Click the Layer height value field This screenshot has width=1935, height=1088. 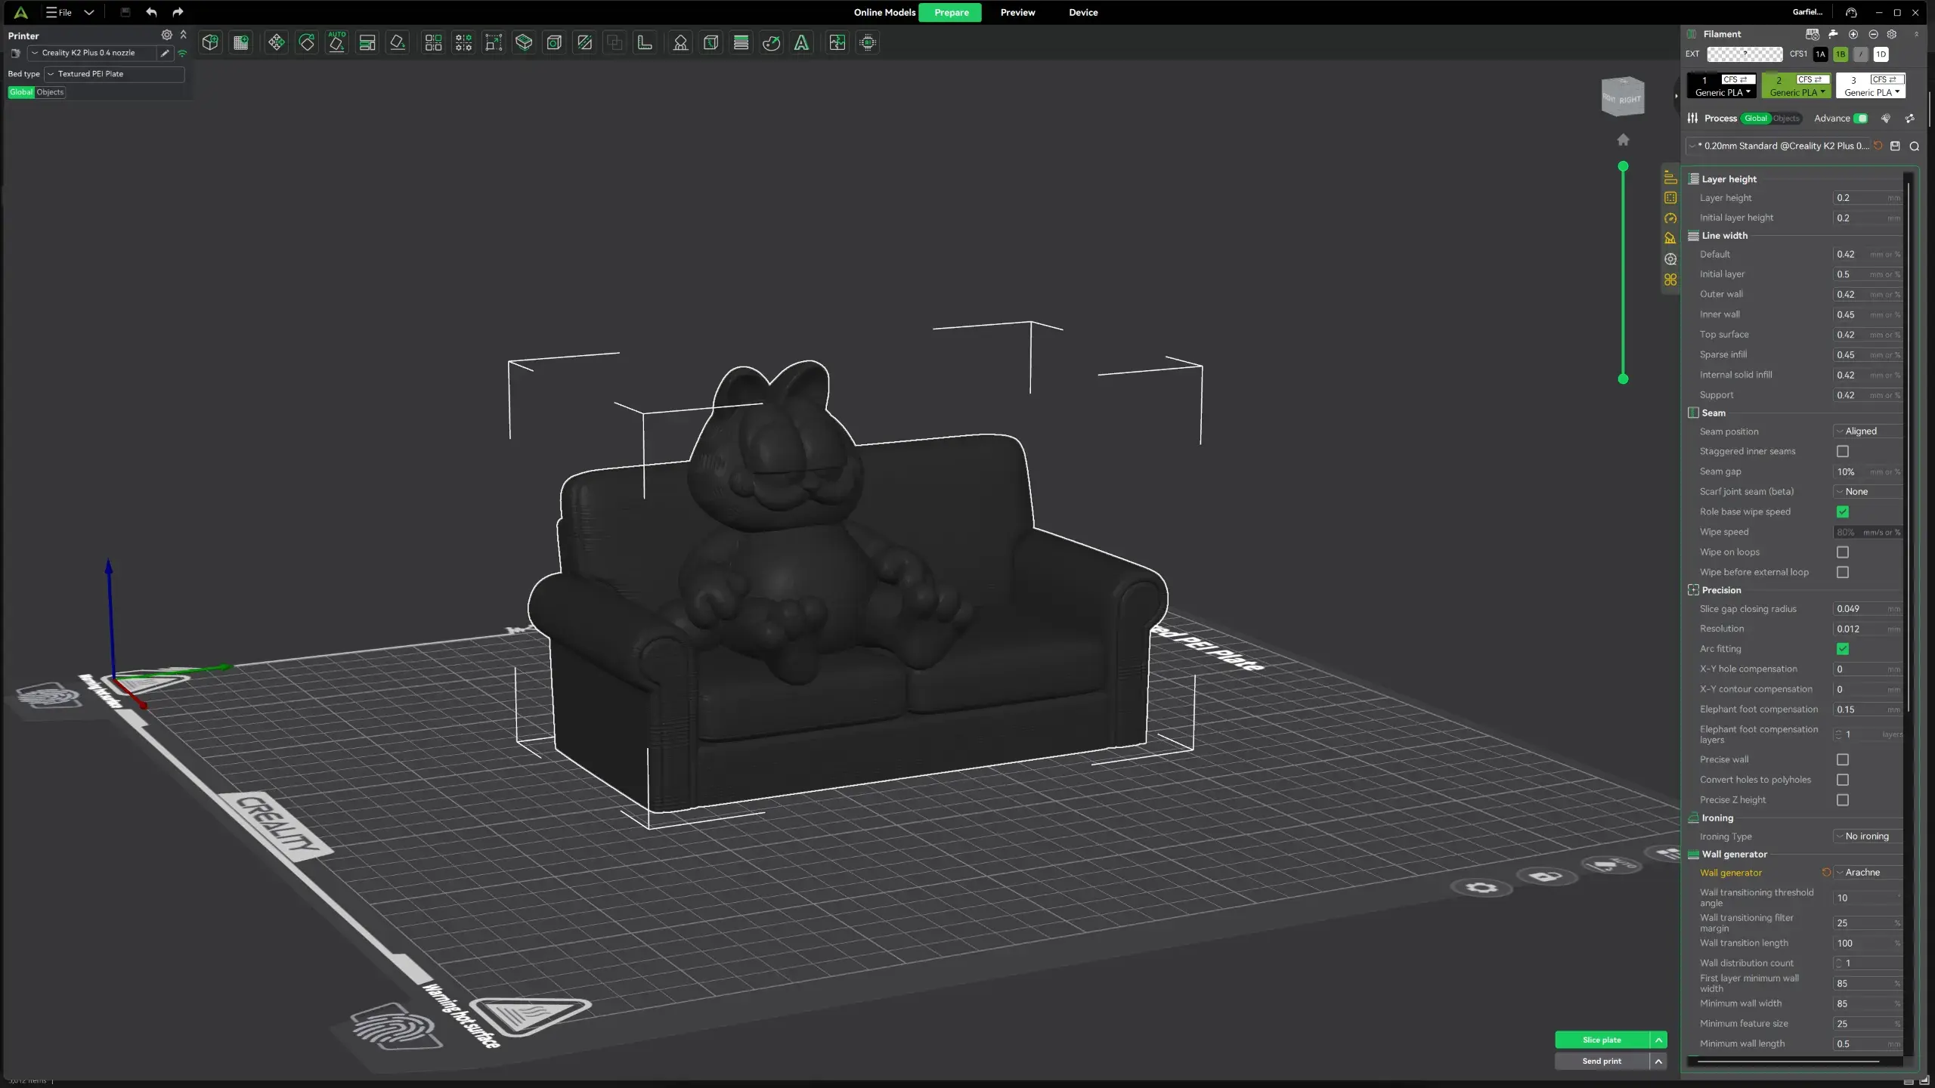[x=1868, y=198]
